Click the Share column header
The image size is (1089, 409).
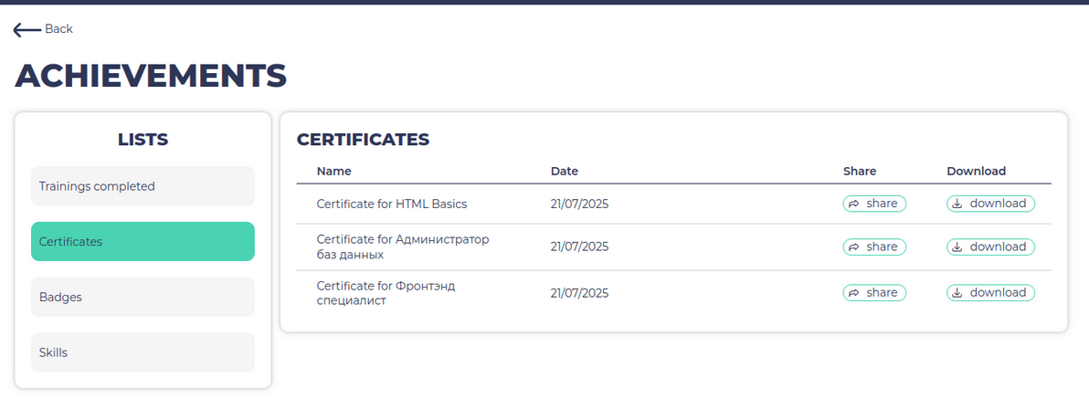(x=860, y=171)
